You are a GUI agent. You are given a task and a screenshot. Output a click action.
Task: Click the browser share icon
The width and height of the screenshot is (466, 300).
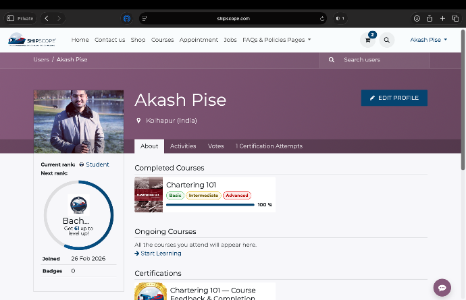(x=430, y=18)
